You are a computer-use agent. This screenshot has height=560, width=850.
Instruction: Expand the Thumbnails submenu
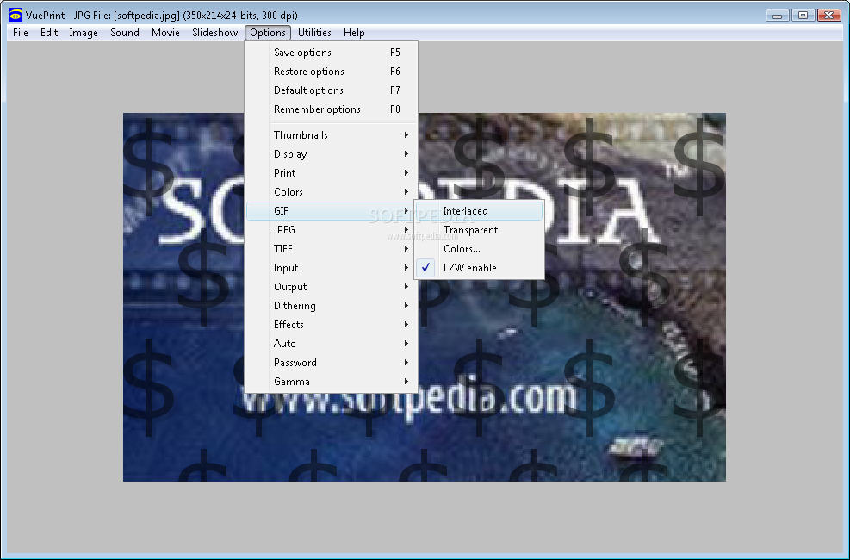pyautogui.click(x=332, y=135)
